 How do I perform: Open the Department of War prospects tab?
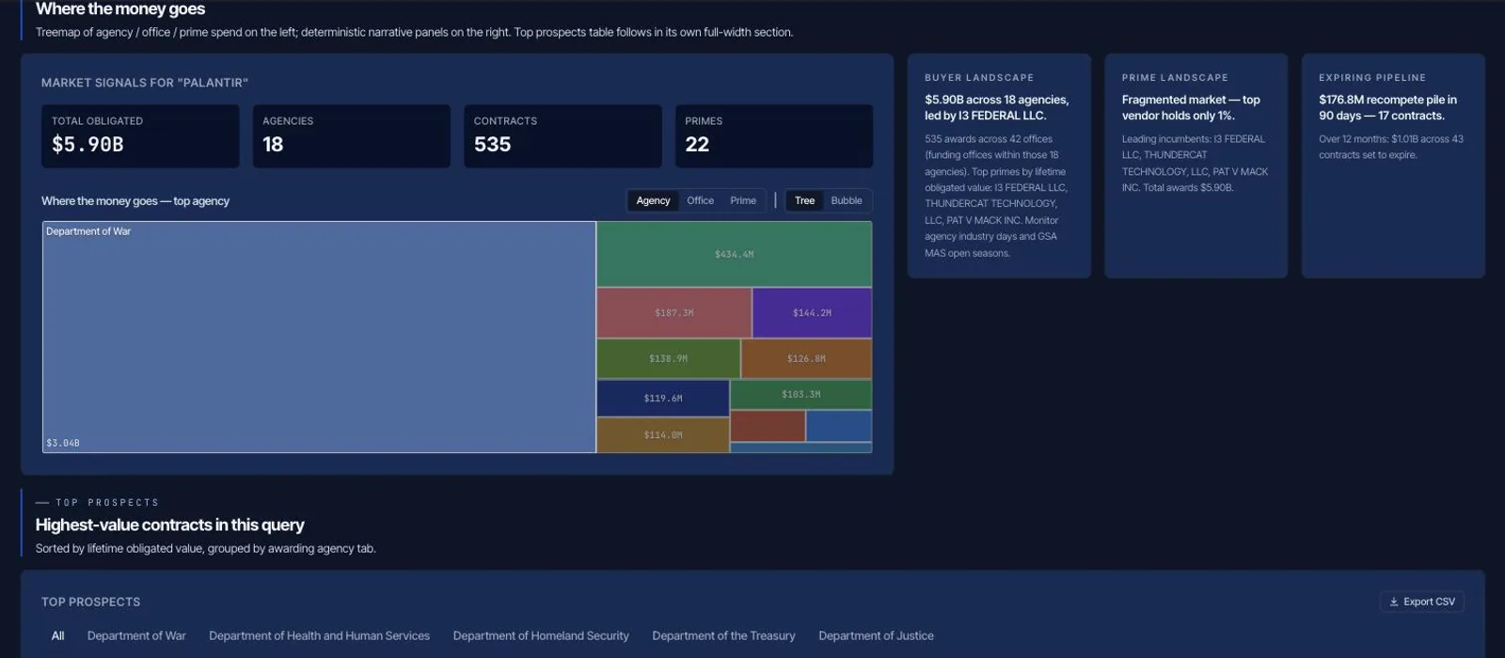tap(136, 635)
